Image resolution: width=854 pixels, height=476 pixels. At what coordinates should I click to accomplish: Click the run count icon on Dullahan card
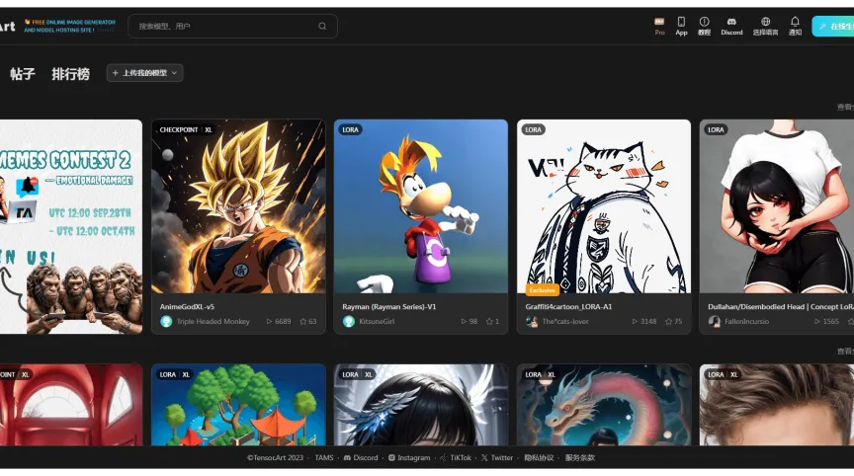point(817,322)
